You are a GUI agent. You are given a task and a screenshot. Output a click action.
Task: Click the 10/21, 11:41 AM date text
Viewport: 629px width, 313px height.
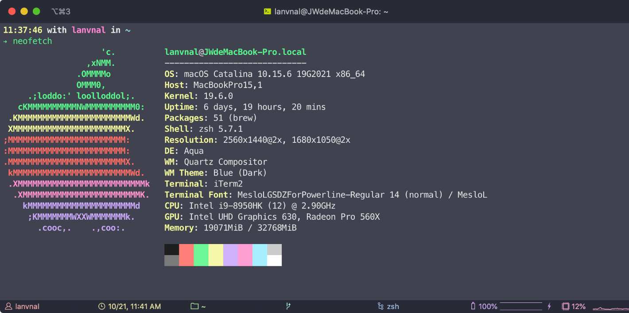click(134, 306)
